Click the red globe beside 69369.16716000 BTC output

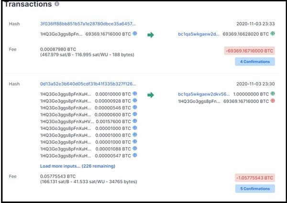tap(273, 101)
